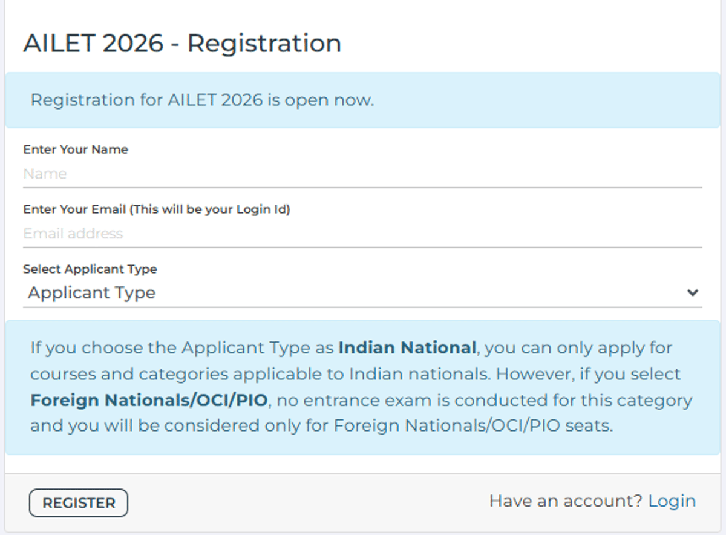Click inside the Name text box

click(242, 174)
